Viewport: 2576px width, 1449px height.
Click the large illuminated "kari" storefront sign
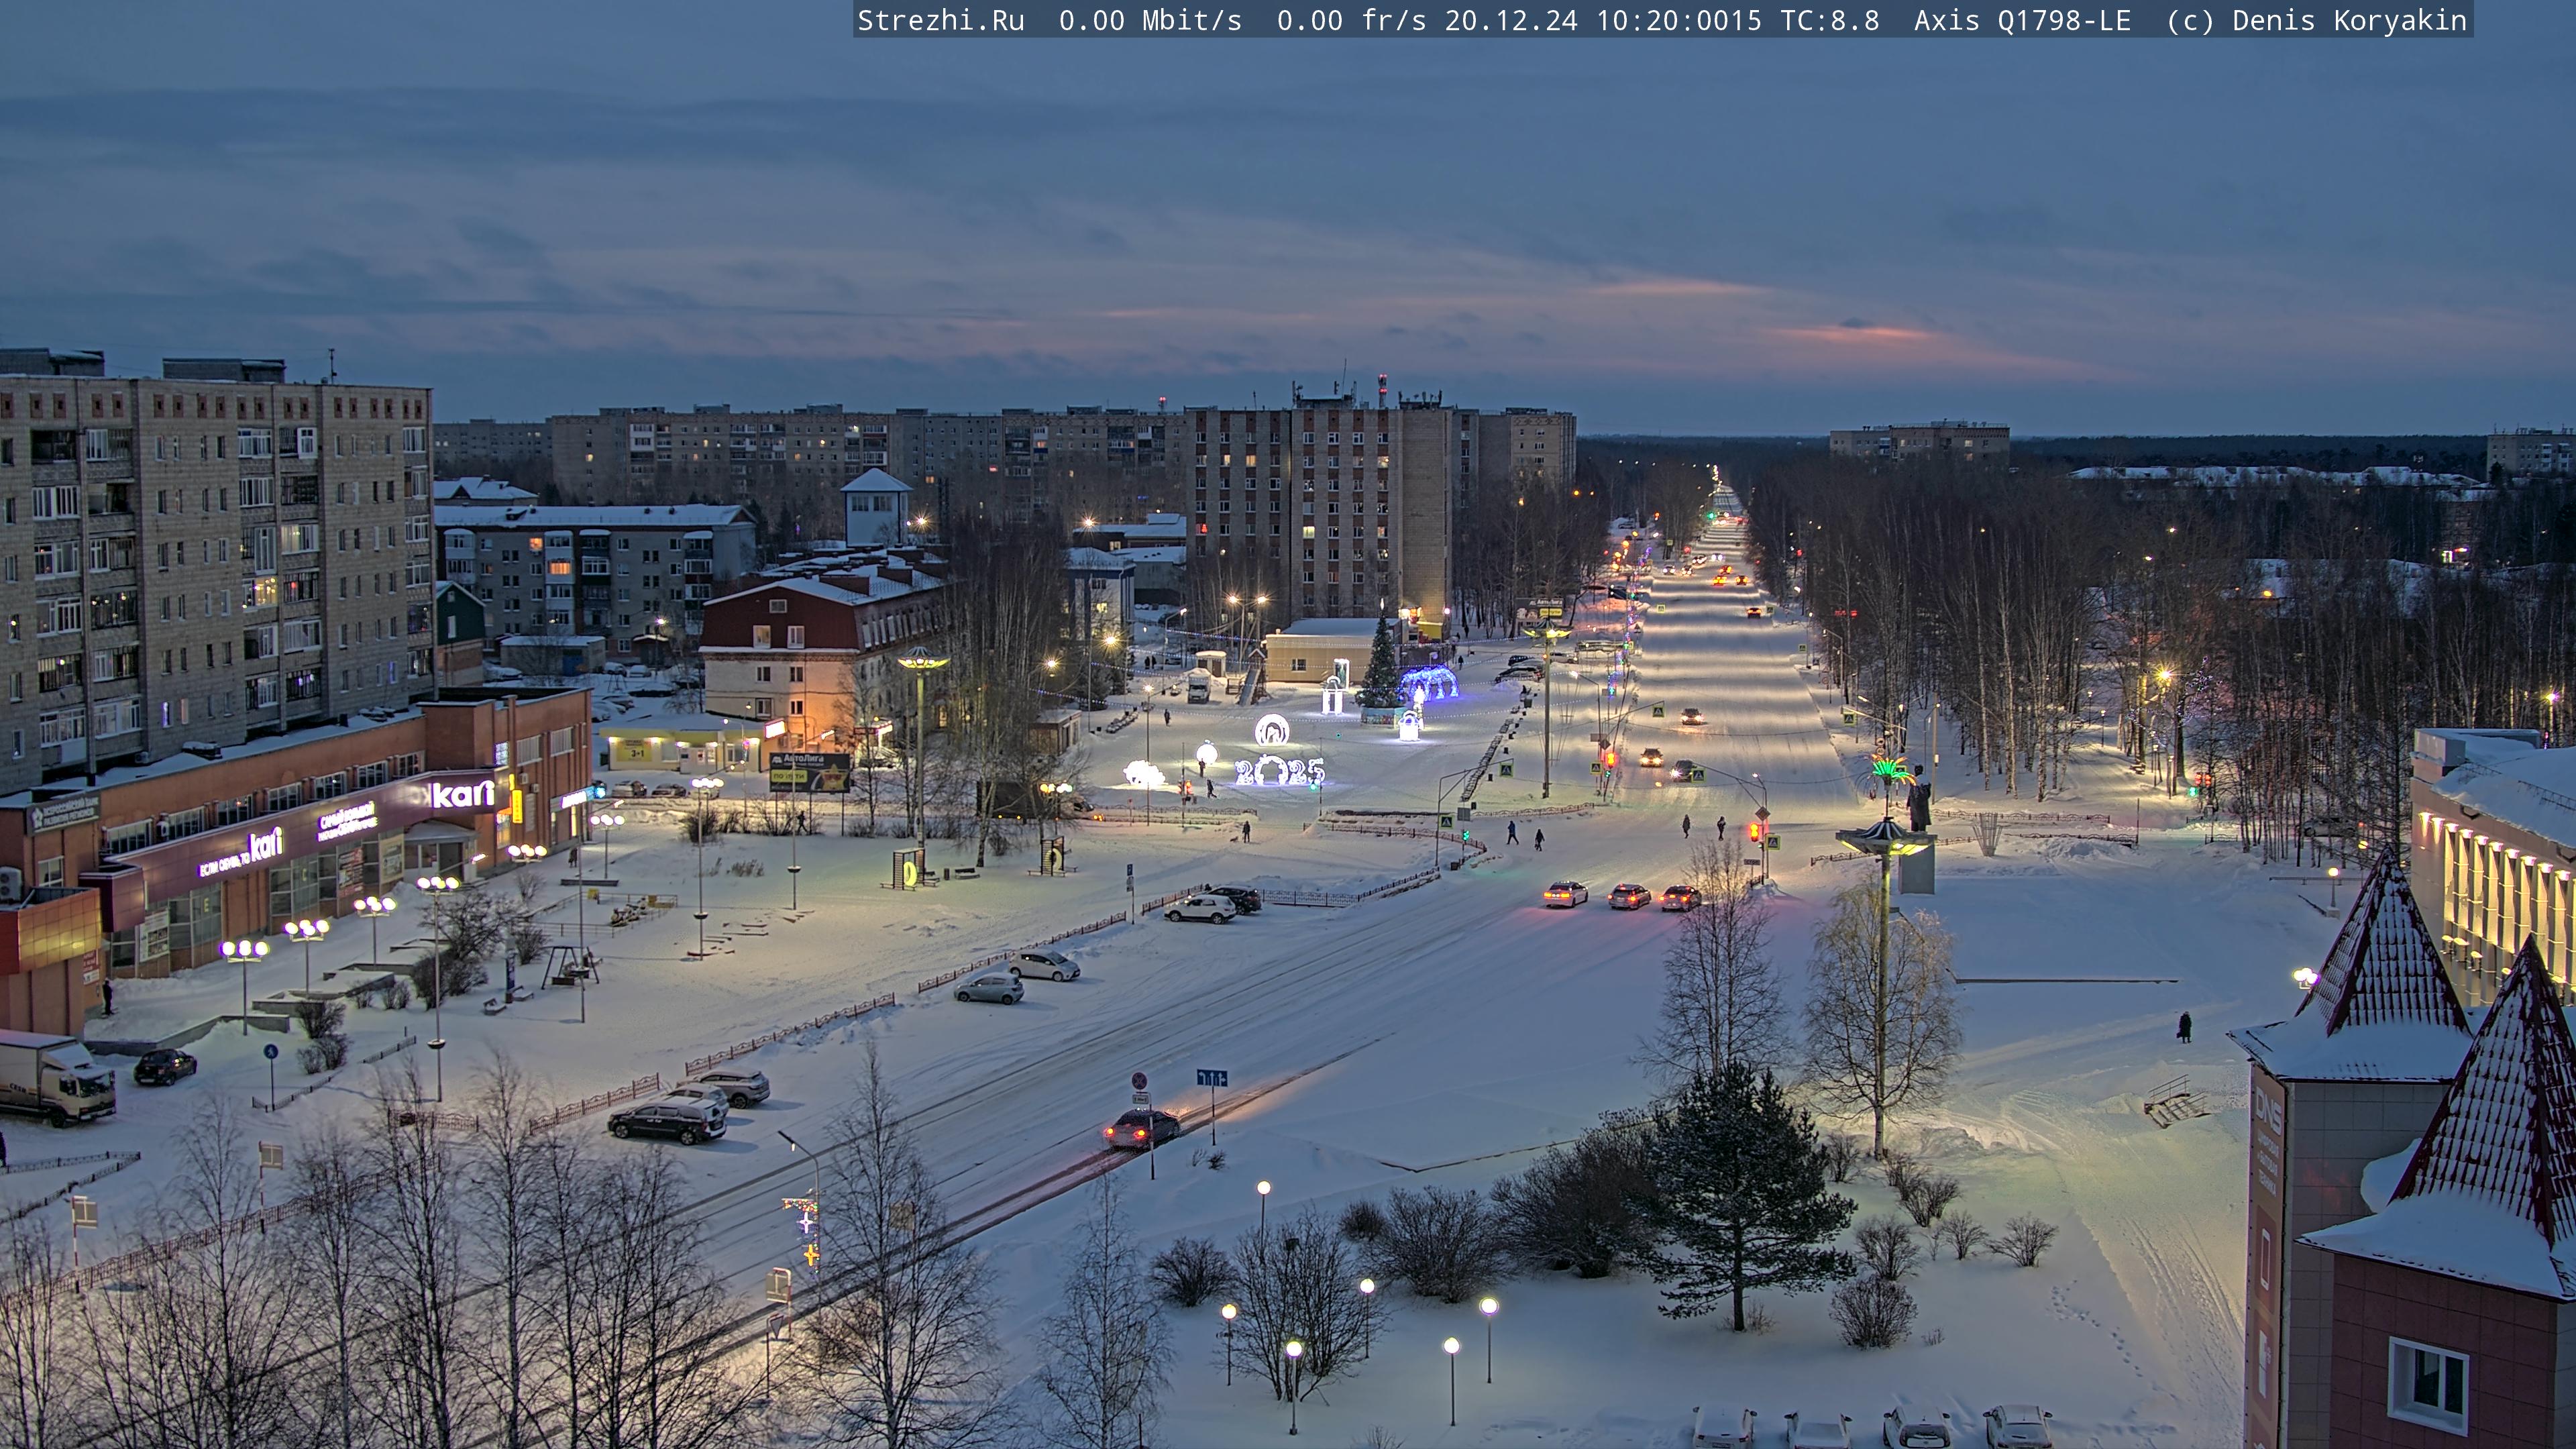click(463, 794)
